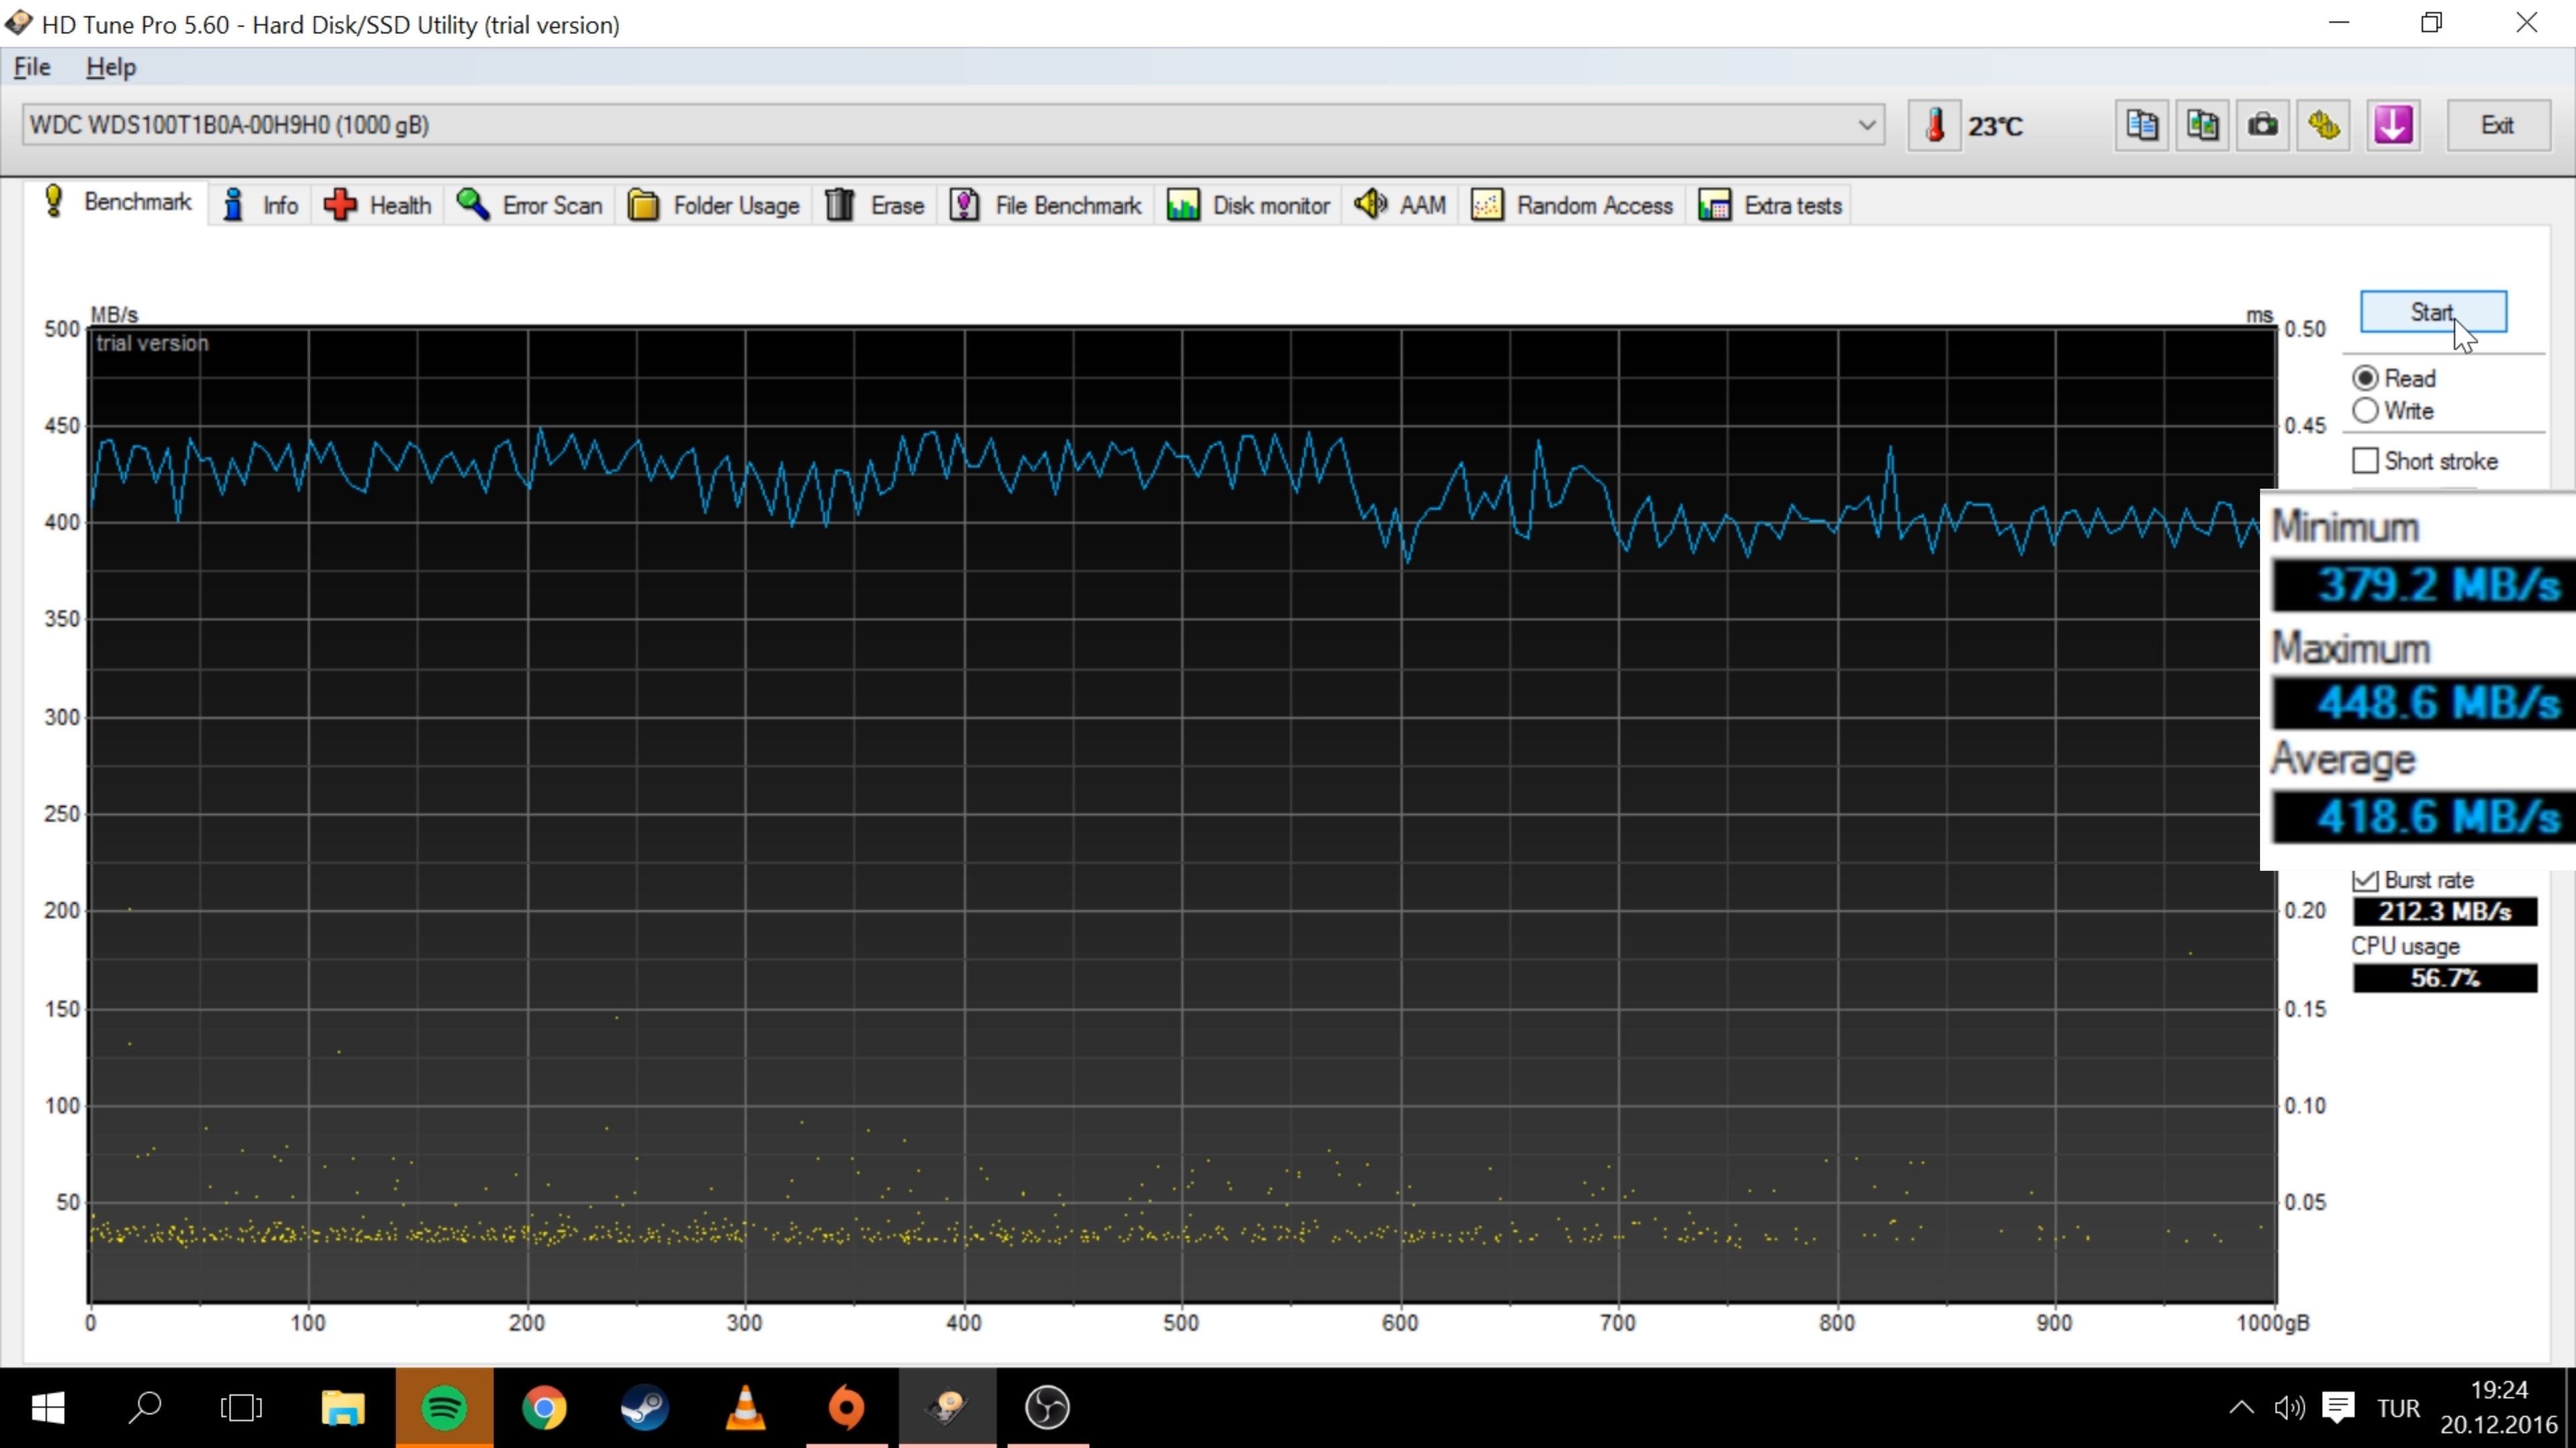Click the benchmark graph area

coord(1183,814)
